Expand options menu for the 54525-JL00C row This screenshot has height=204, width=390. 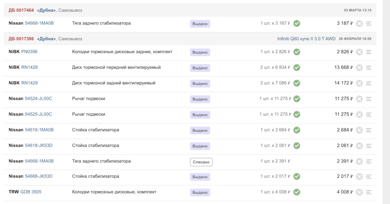coord(369,114)
